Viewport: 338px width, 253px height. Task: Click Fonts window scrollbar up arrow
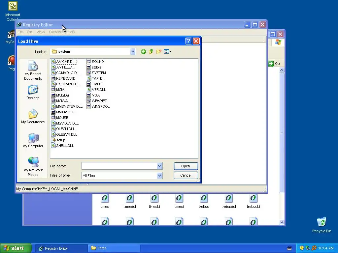click(282, 70)
